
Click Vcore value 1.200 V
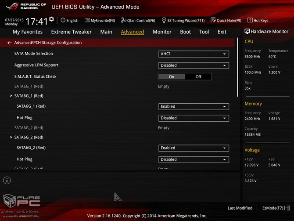click(x=274, y=72)
